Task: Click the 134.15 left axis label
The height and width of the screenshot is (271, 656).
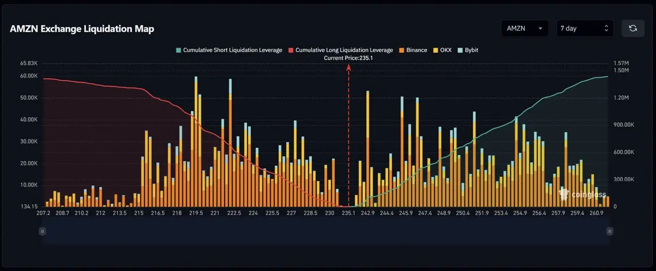Action: tap(30, 207)
